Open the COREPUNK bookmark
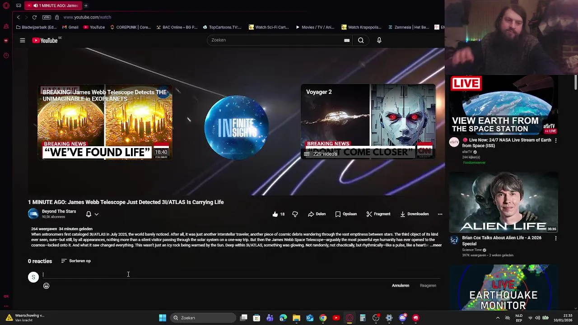 coord(131,27)
